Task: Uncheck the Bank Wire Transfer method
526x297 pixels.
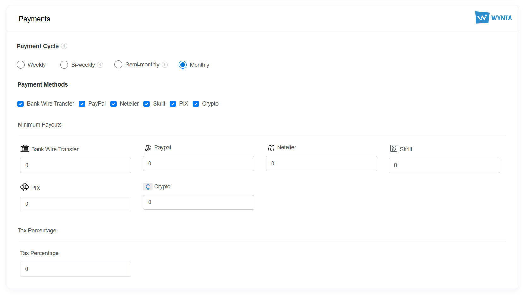Action: click(x=20, y=104)
